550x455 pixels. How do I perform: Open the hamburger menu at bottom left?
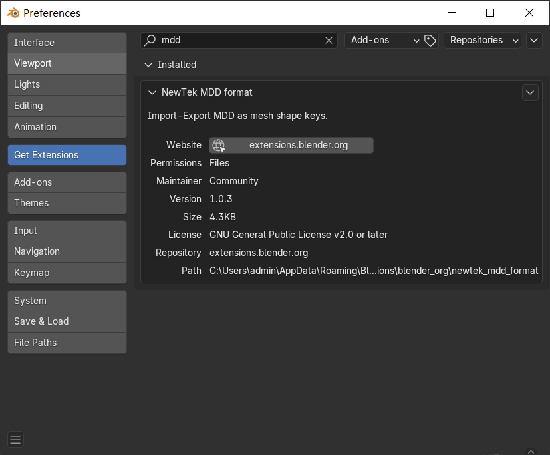[15, 439]
